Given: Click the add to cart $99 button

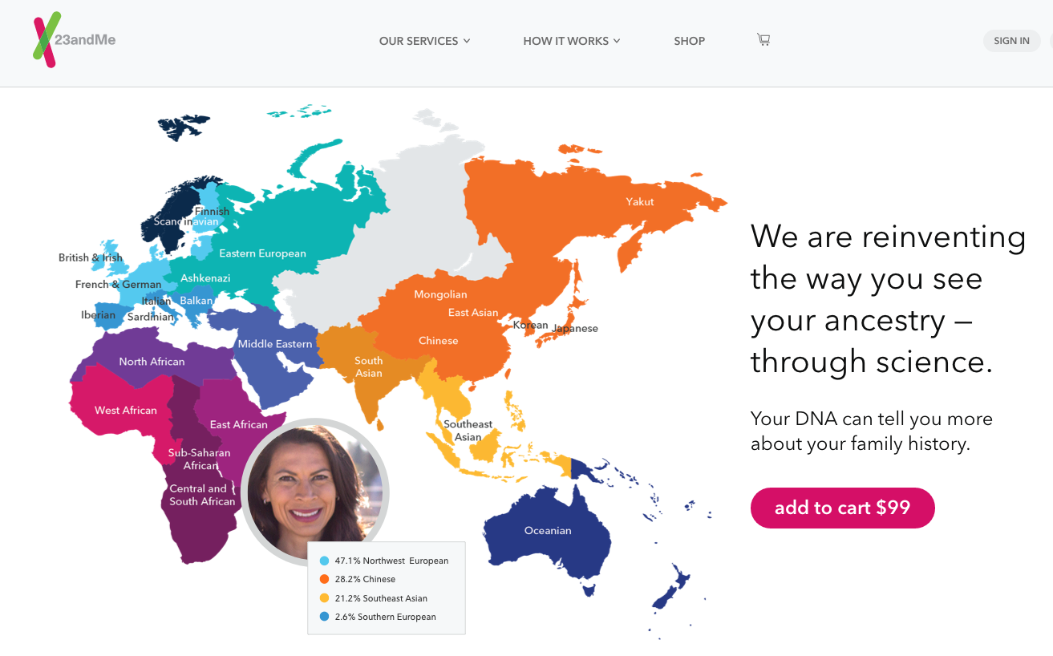Looking at the screenshot, I should [x=842, y=508].
